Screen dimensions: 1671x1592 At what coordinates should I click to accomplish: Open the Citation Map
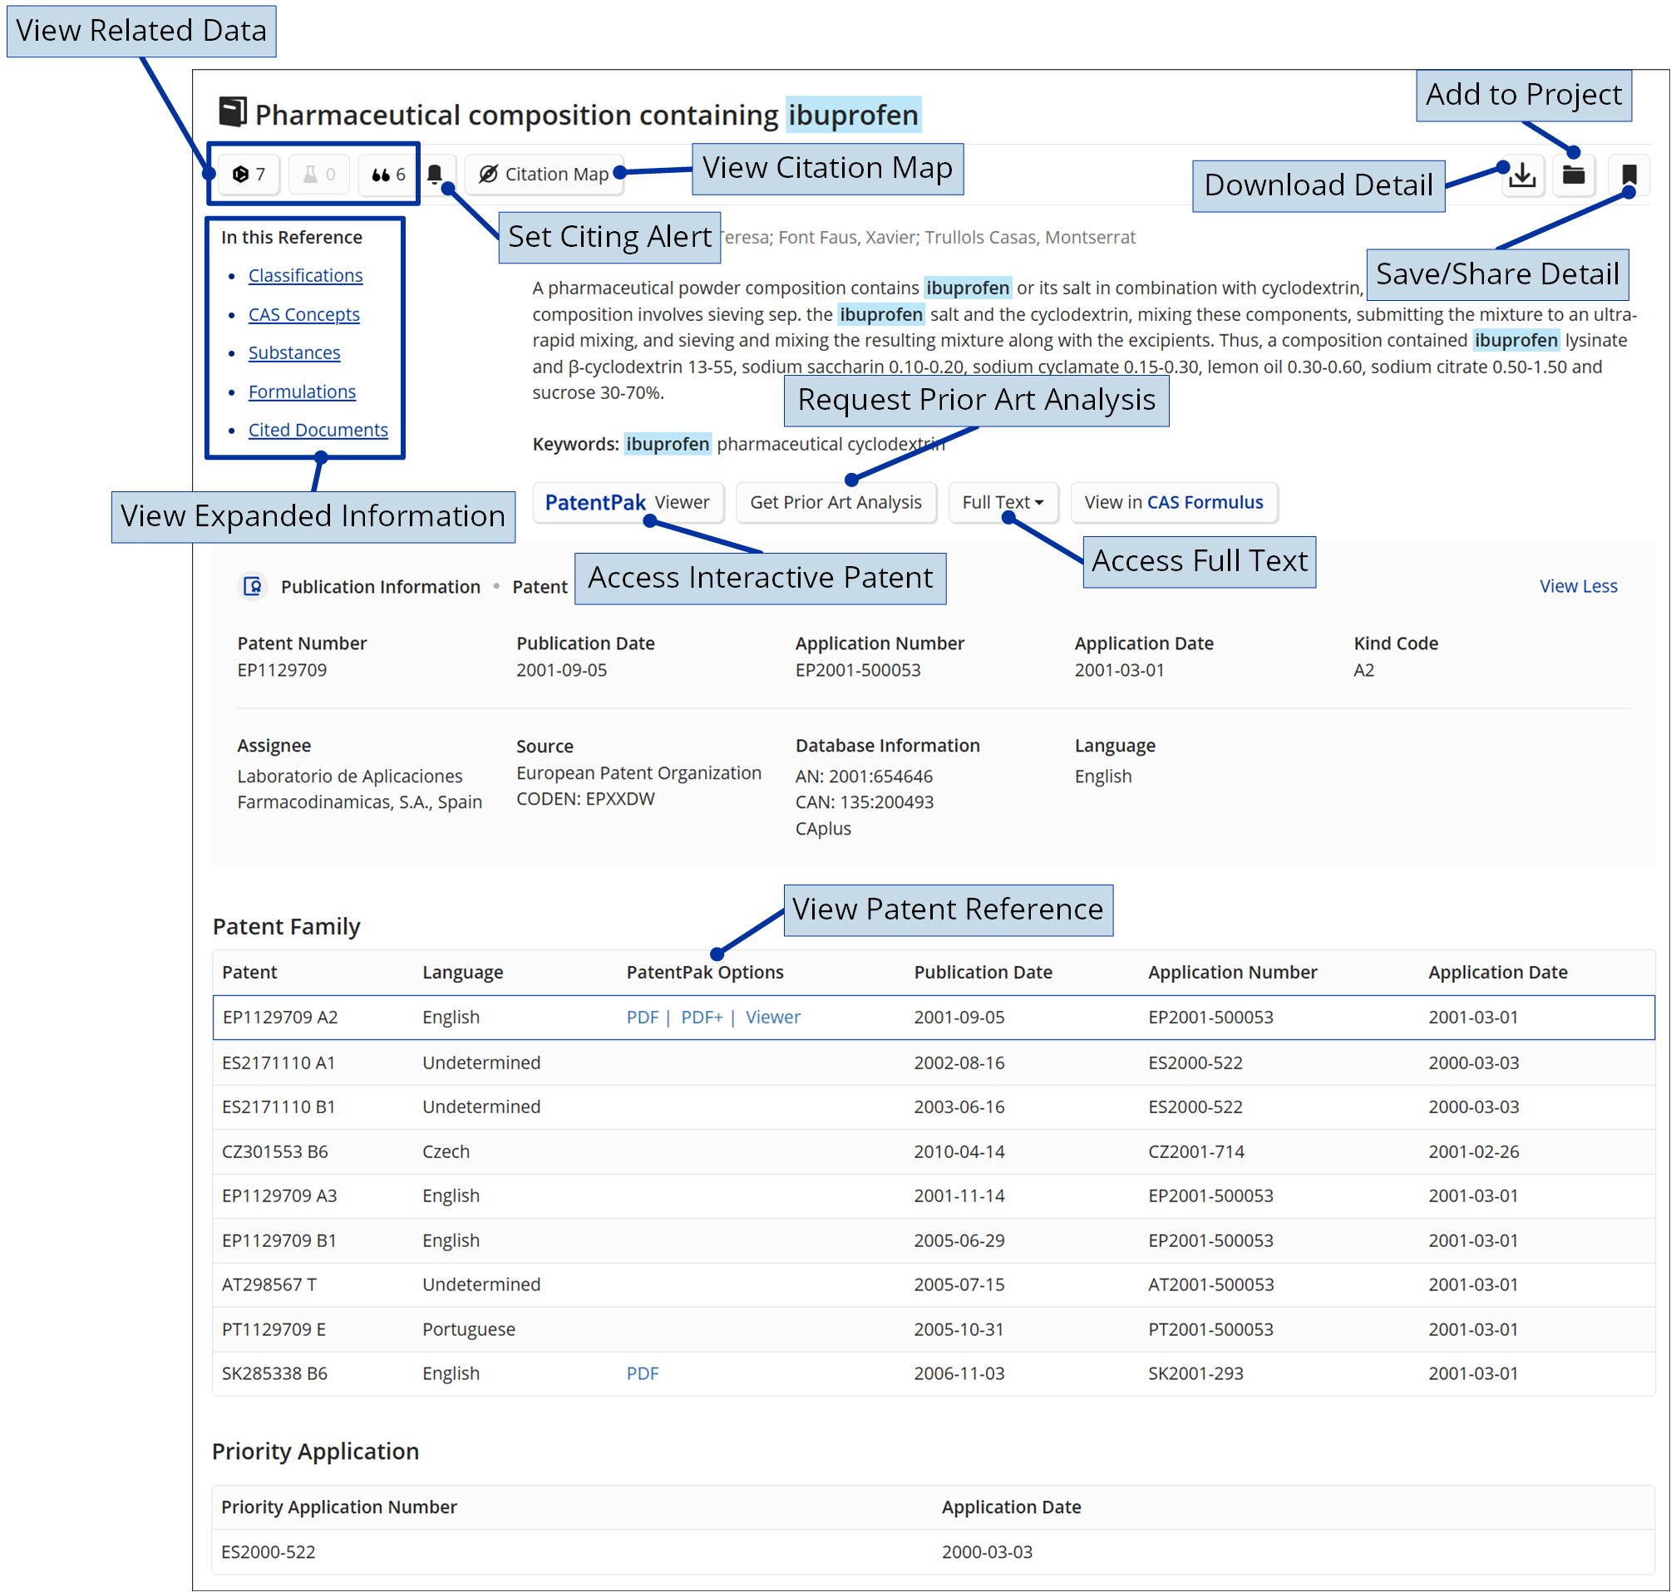[545, 174]
